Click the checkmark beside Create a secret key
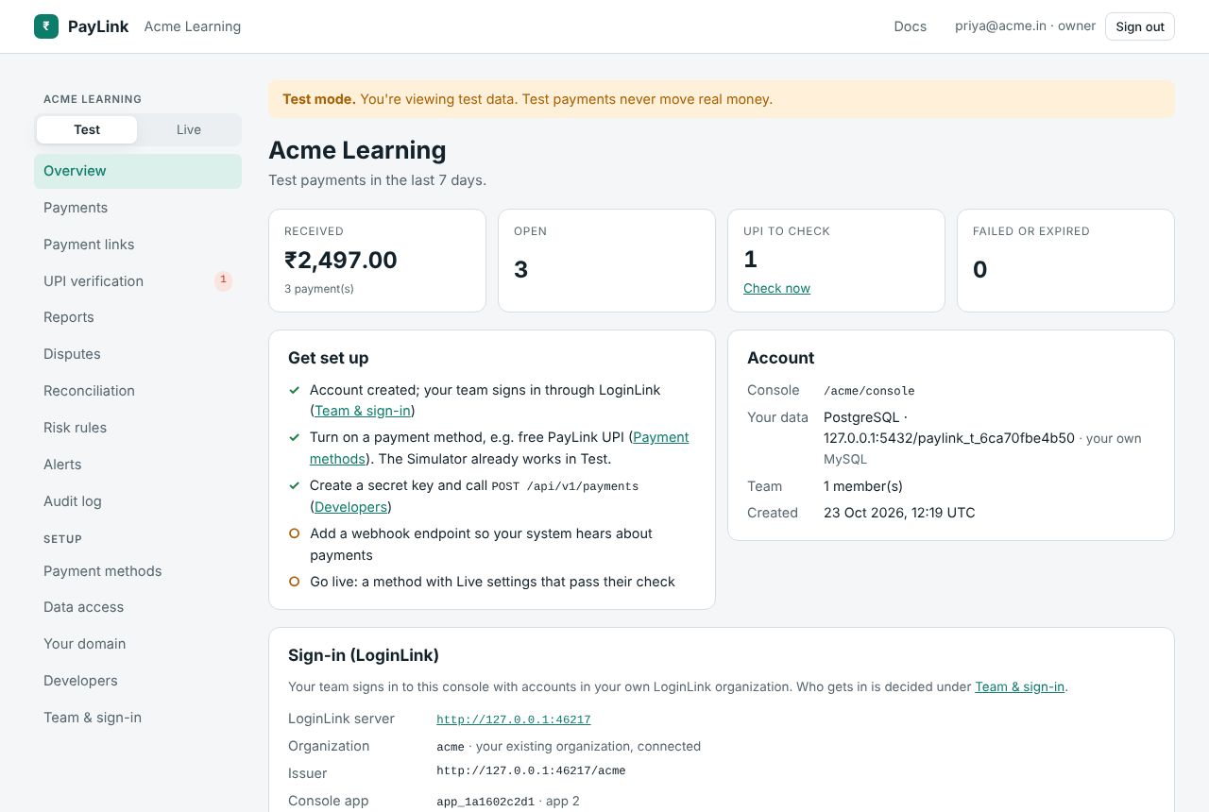 pyautogui.click(x=295, y=485)
